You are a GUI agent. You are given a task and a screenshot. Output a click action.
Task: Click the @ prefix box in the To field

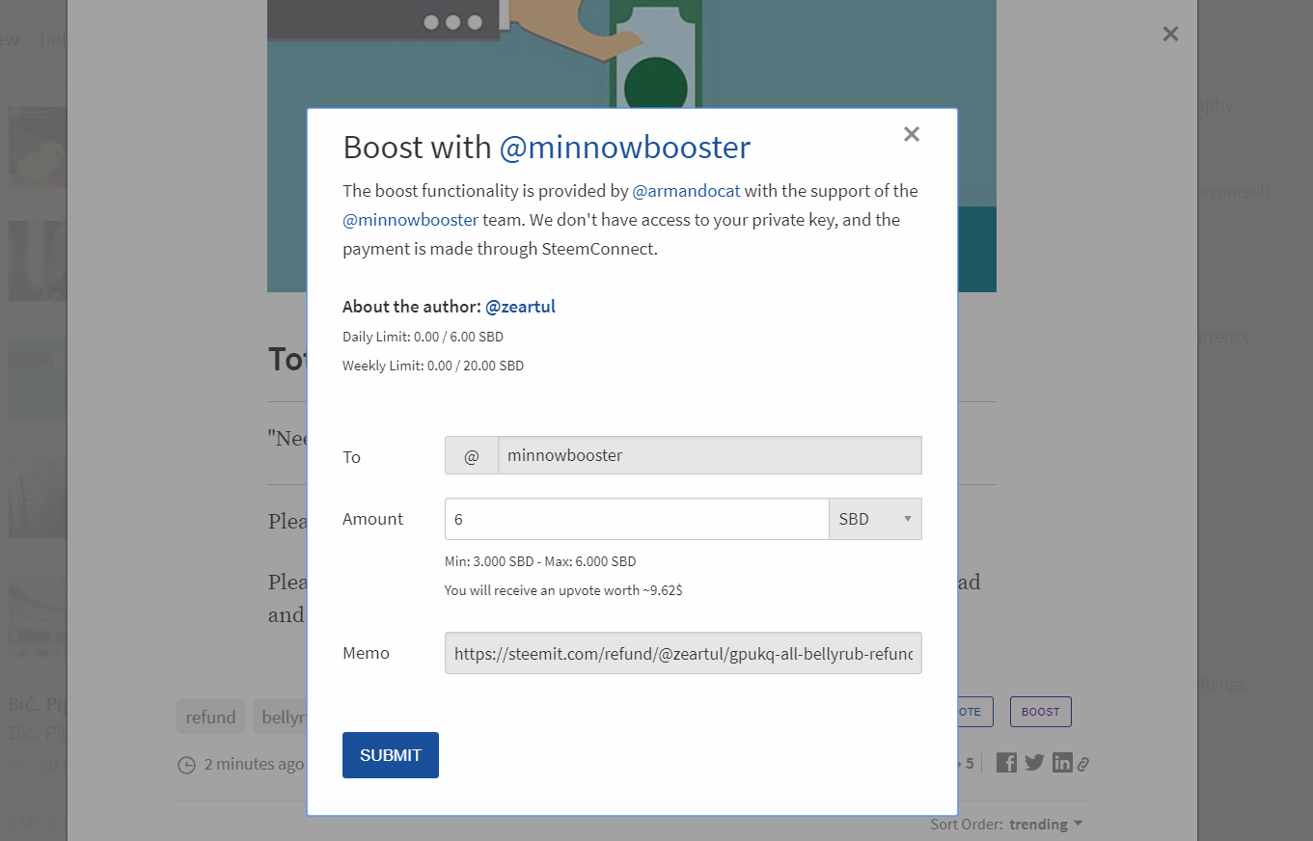point(472,455)
